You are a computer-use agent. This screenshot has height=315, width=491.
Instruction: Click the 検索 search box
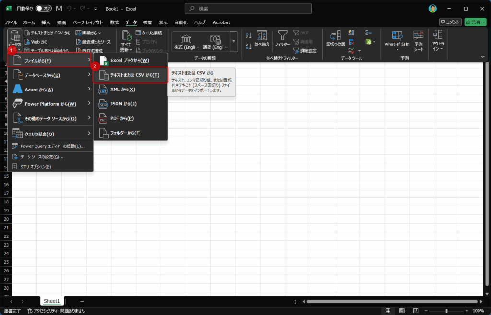pyautogui.click(x=248, y=9)
